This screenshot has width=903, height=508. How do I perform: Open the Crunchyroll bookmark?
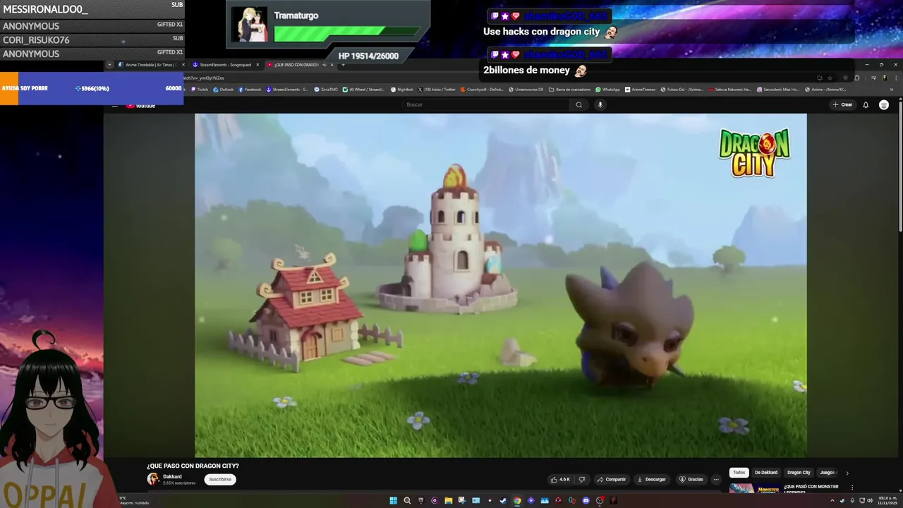point(482,90)
